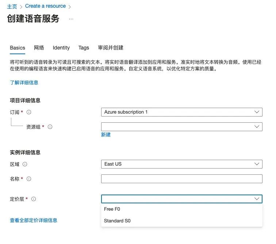Go to the 审阅并创建 tab
Viewport: 276px width, 244px height.
111,48
